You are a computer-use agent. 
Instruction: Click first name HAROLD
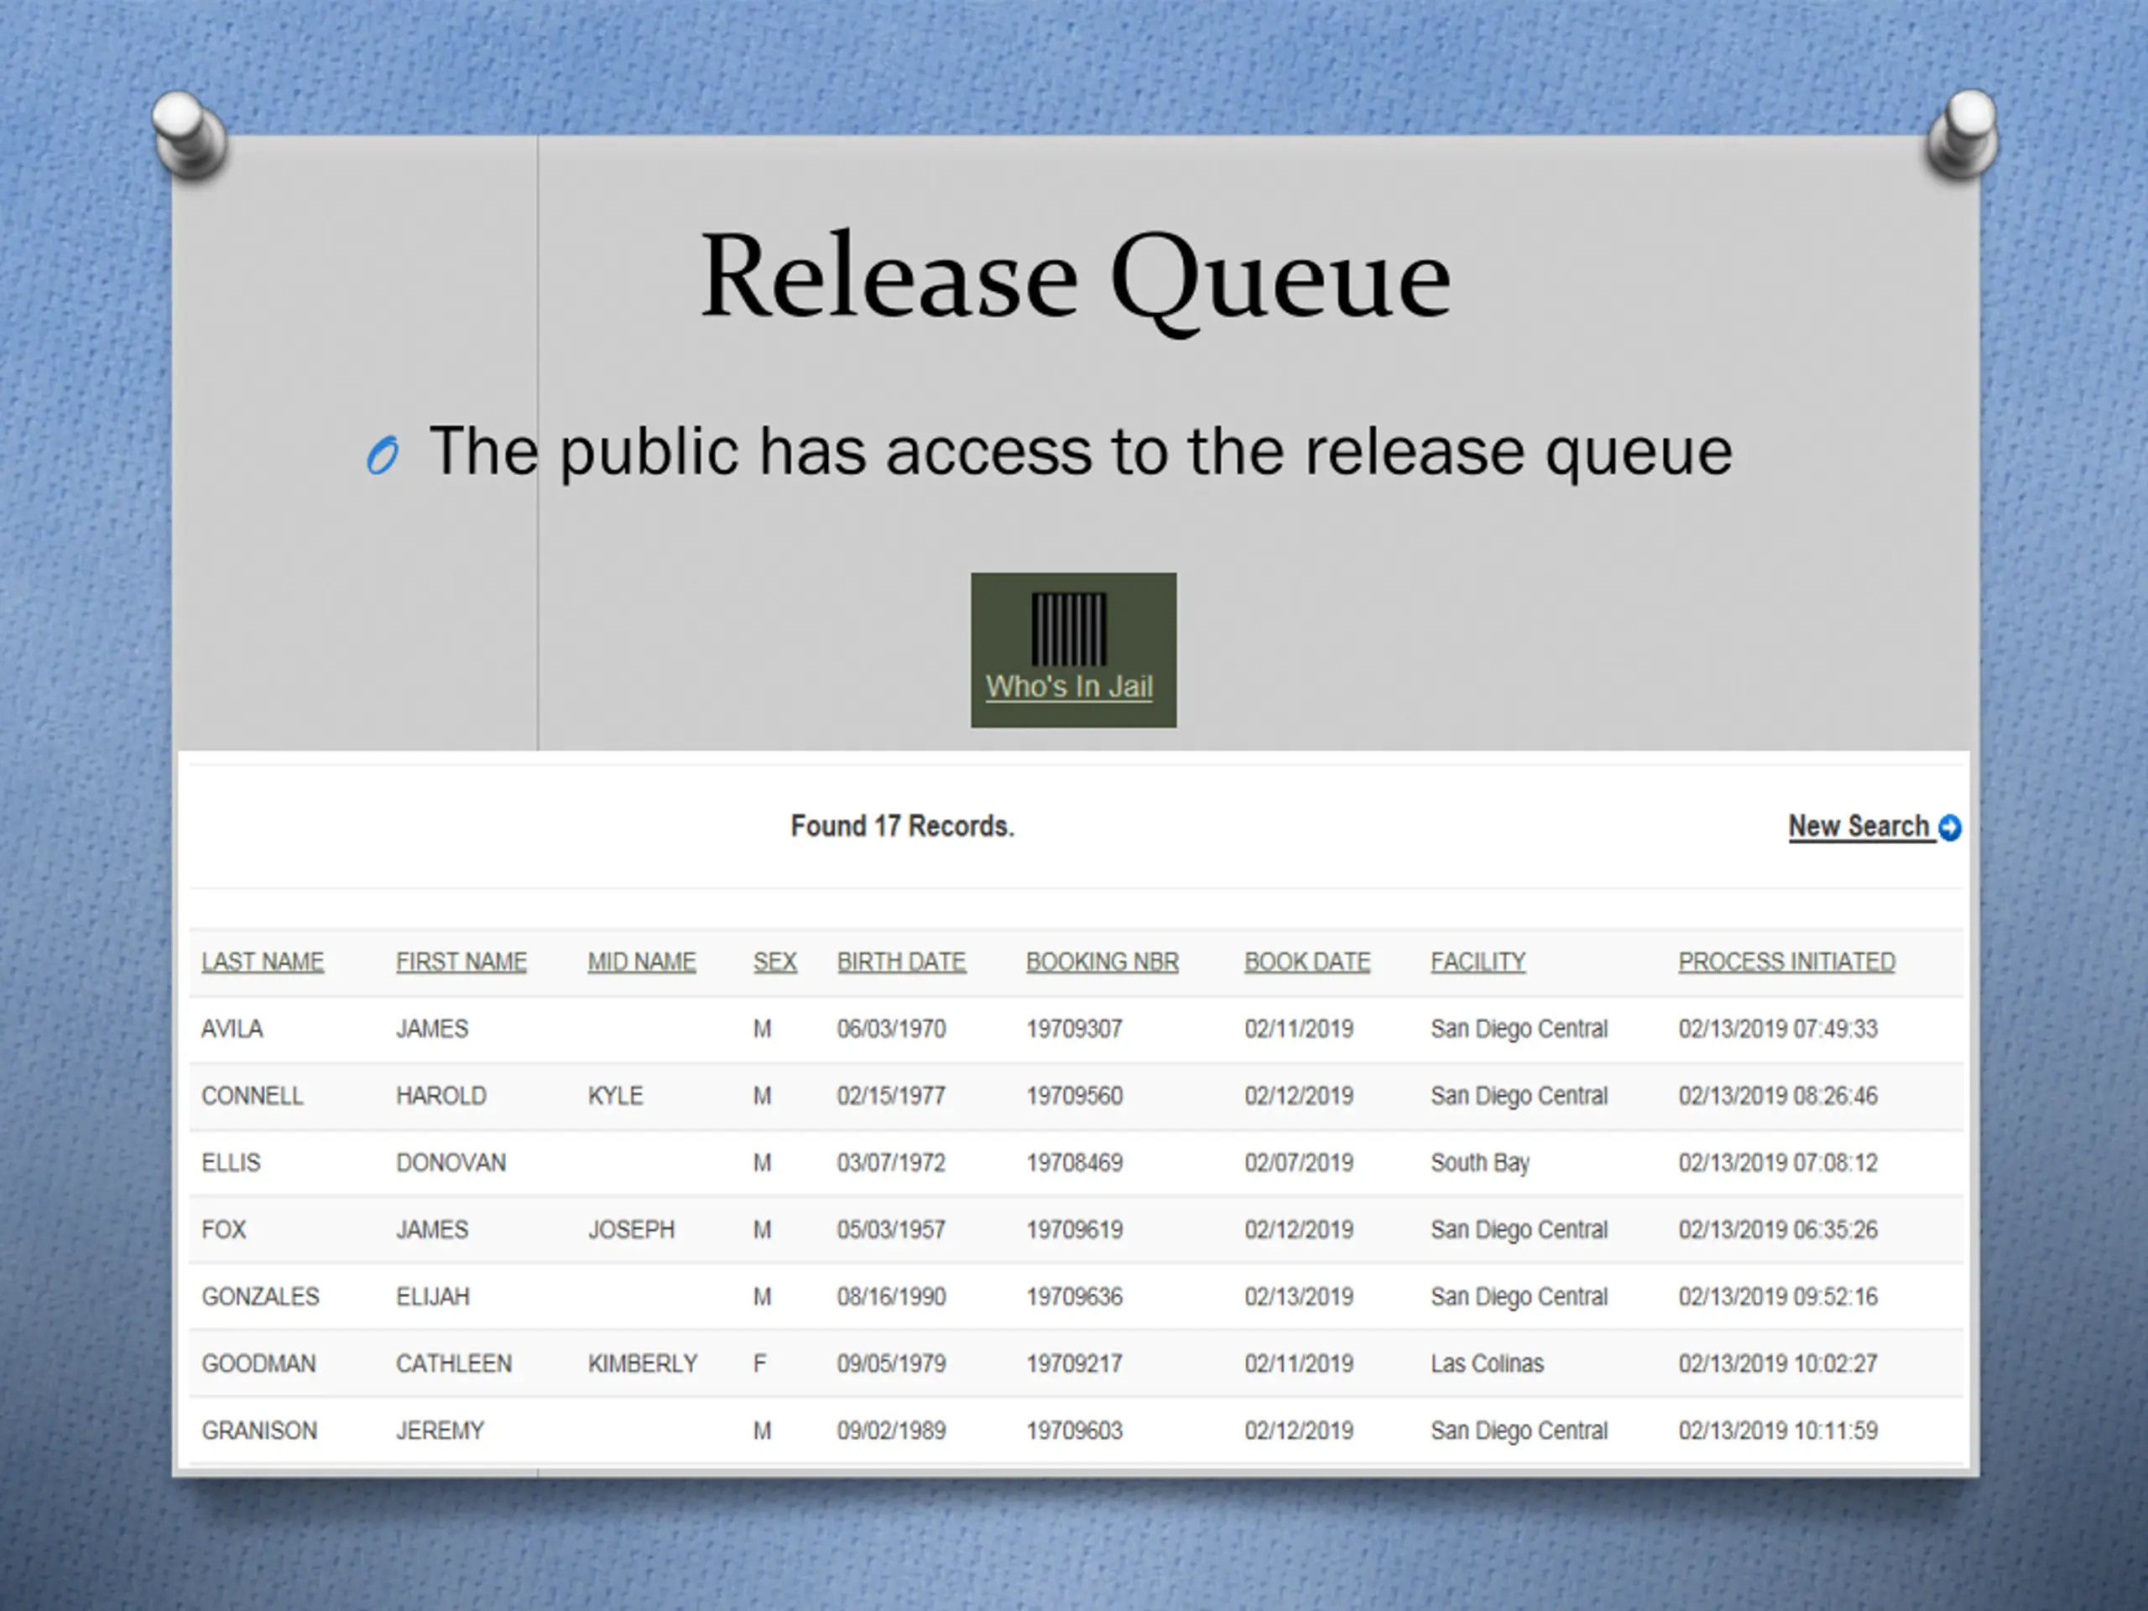[441, 1097]
